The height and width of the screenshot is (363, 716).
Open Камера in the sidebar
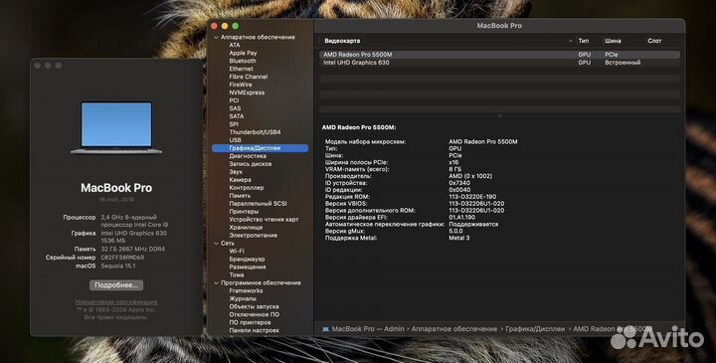click(240, 180)
